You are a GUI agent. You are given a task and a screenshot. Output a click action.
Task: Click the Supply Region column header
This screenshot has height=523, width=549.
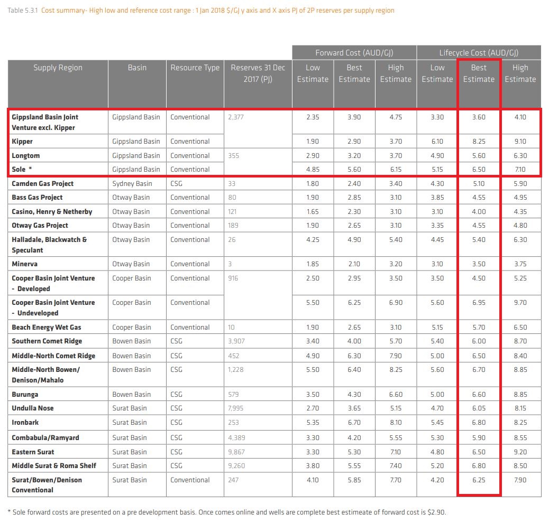[x=58, y=68]
